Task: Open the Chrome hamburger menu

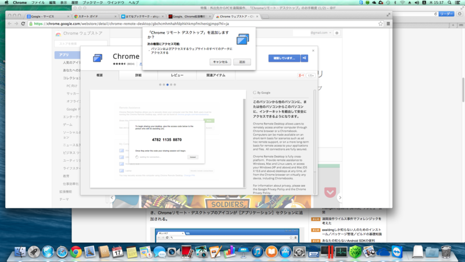Action: coord(388,24)
